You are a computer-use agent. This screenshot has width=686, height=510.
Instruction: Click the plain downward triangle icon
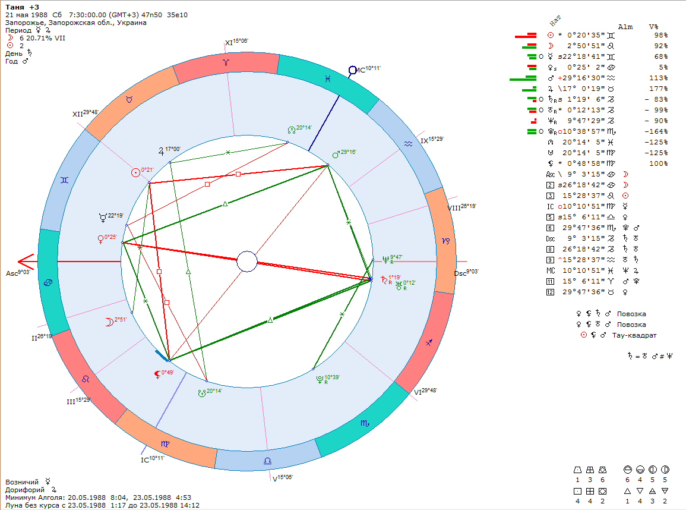(x=640, y=491)
